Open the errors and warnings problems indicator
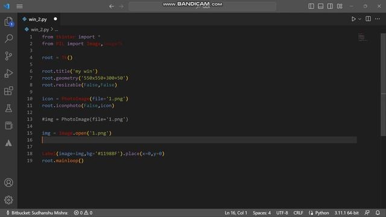 click(x=83, y=213)
